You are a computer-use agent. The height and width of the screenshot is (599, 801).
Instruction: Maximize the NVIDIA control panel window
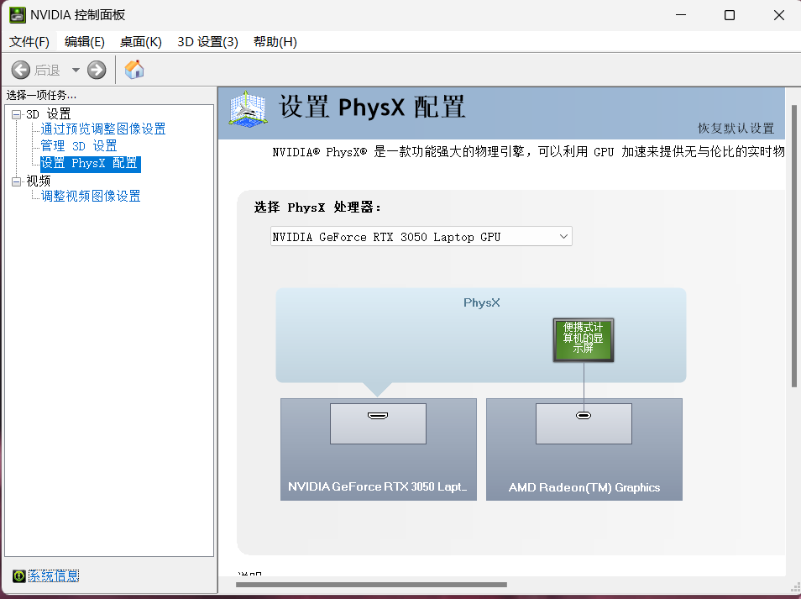click(730, 15)
